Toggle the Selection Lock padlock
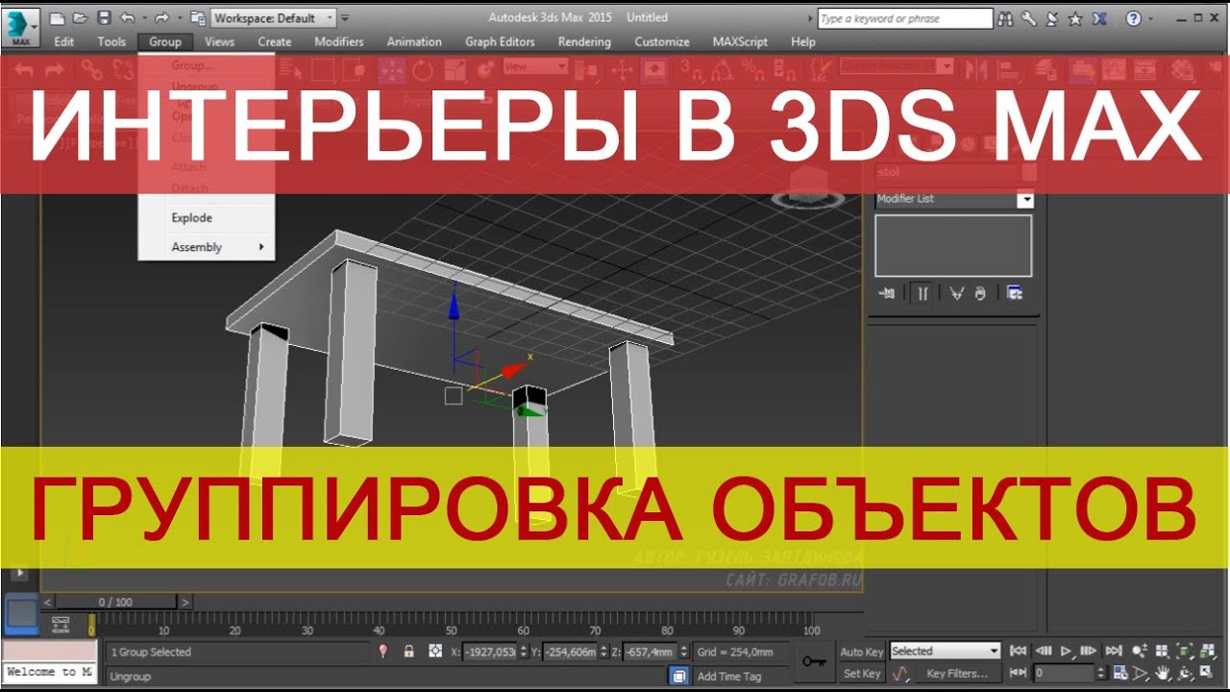Screen dimensions: 1230x692 pos(408,652)
